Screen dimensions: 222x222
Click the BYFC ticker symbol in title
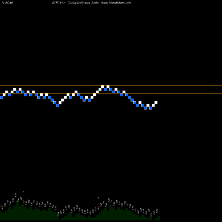tap(56, 3)
